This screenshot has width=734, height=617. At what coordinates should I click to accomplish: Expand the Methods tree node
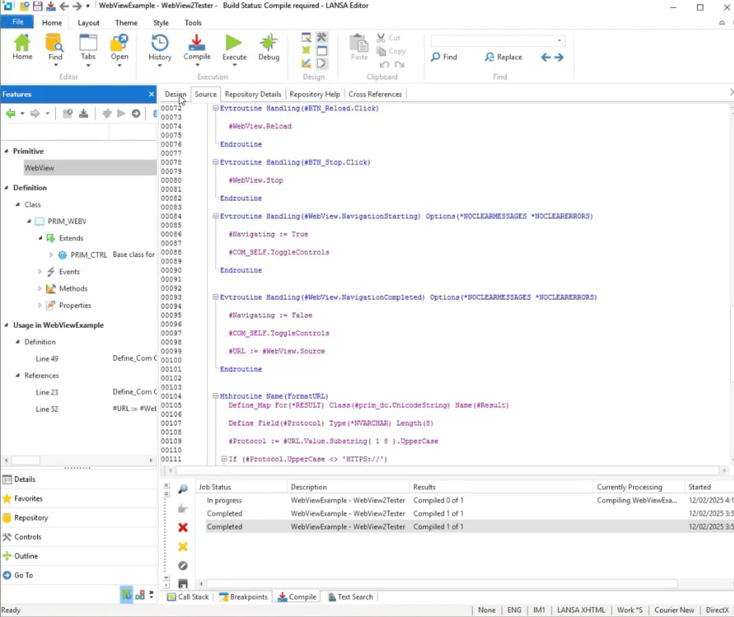click(x=40, y=289)
